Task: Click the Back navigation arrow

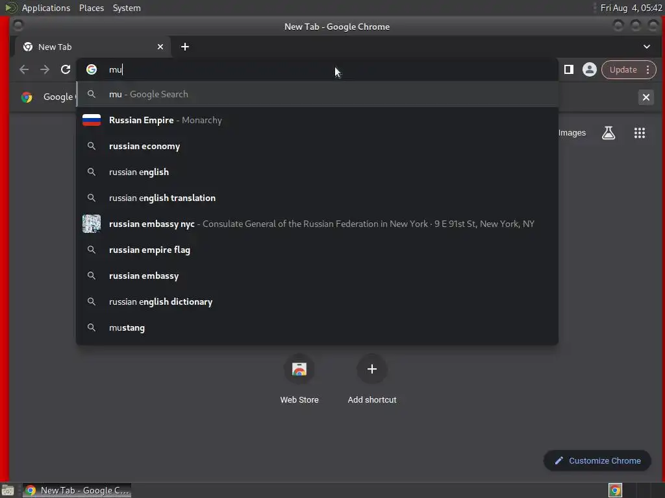Action: [24, 69]
